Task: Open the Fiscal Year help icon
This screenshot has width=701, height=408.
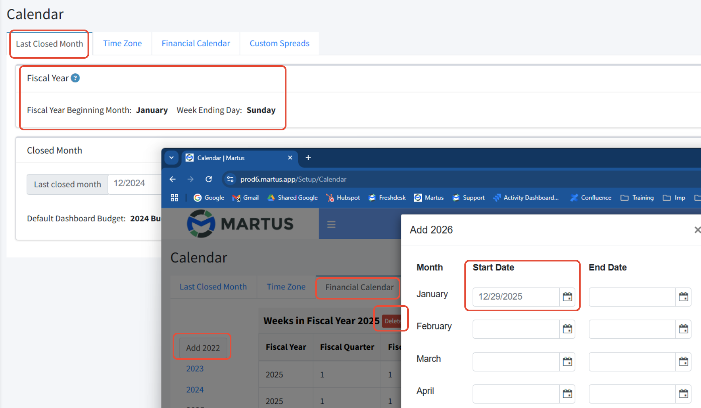Action: click(x=75, y=78)
